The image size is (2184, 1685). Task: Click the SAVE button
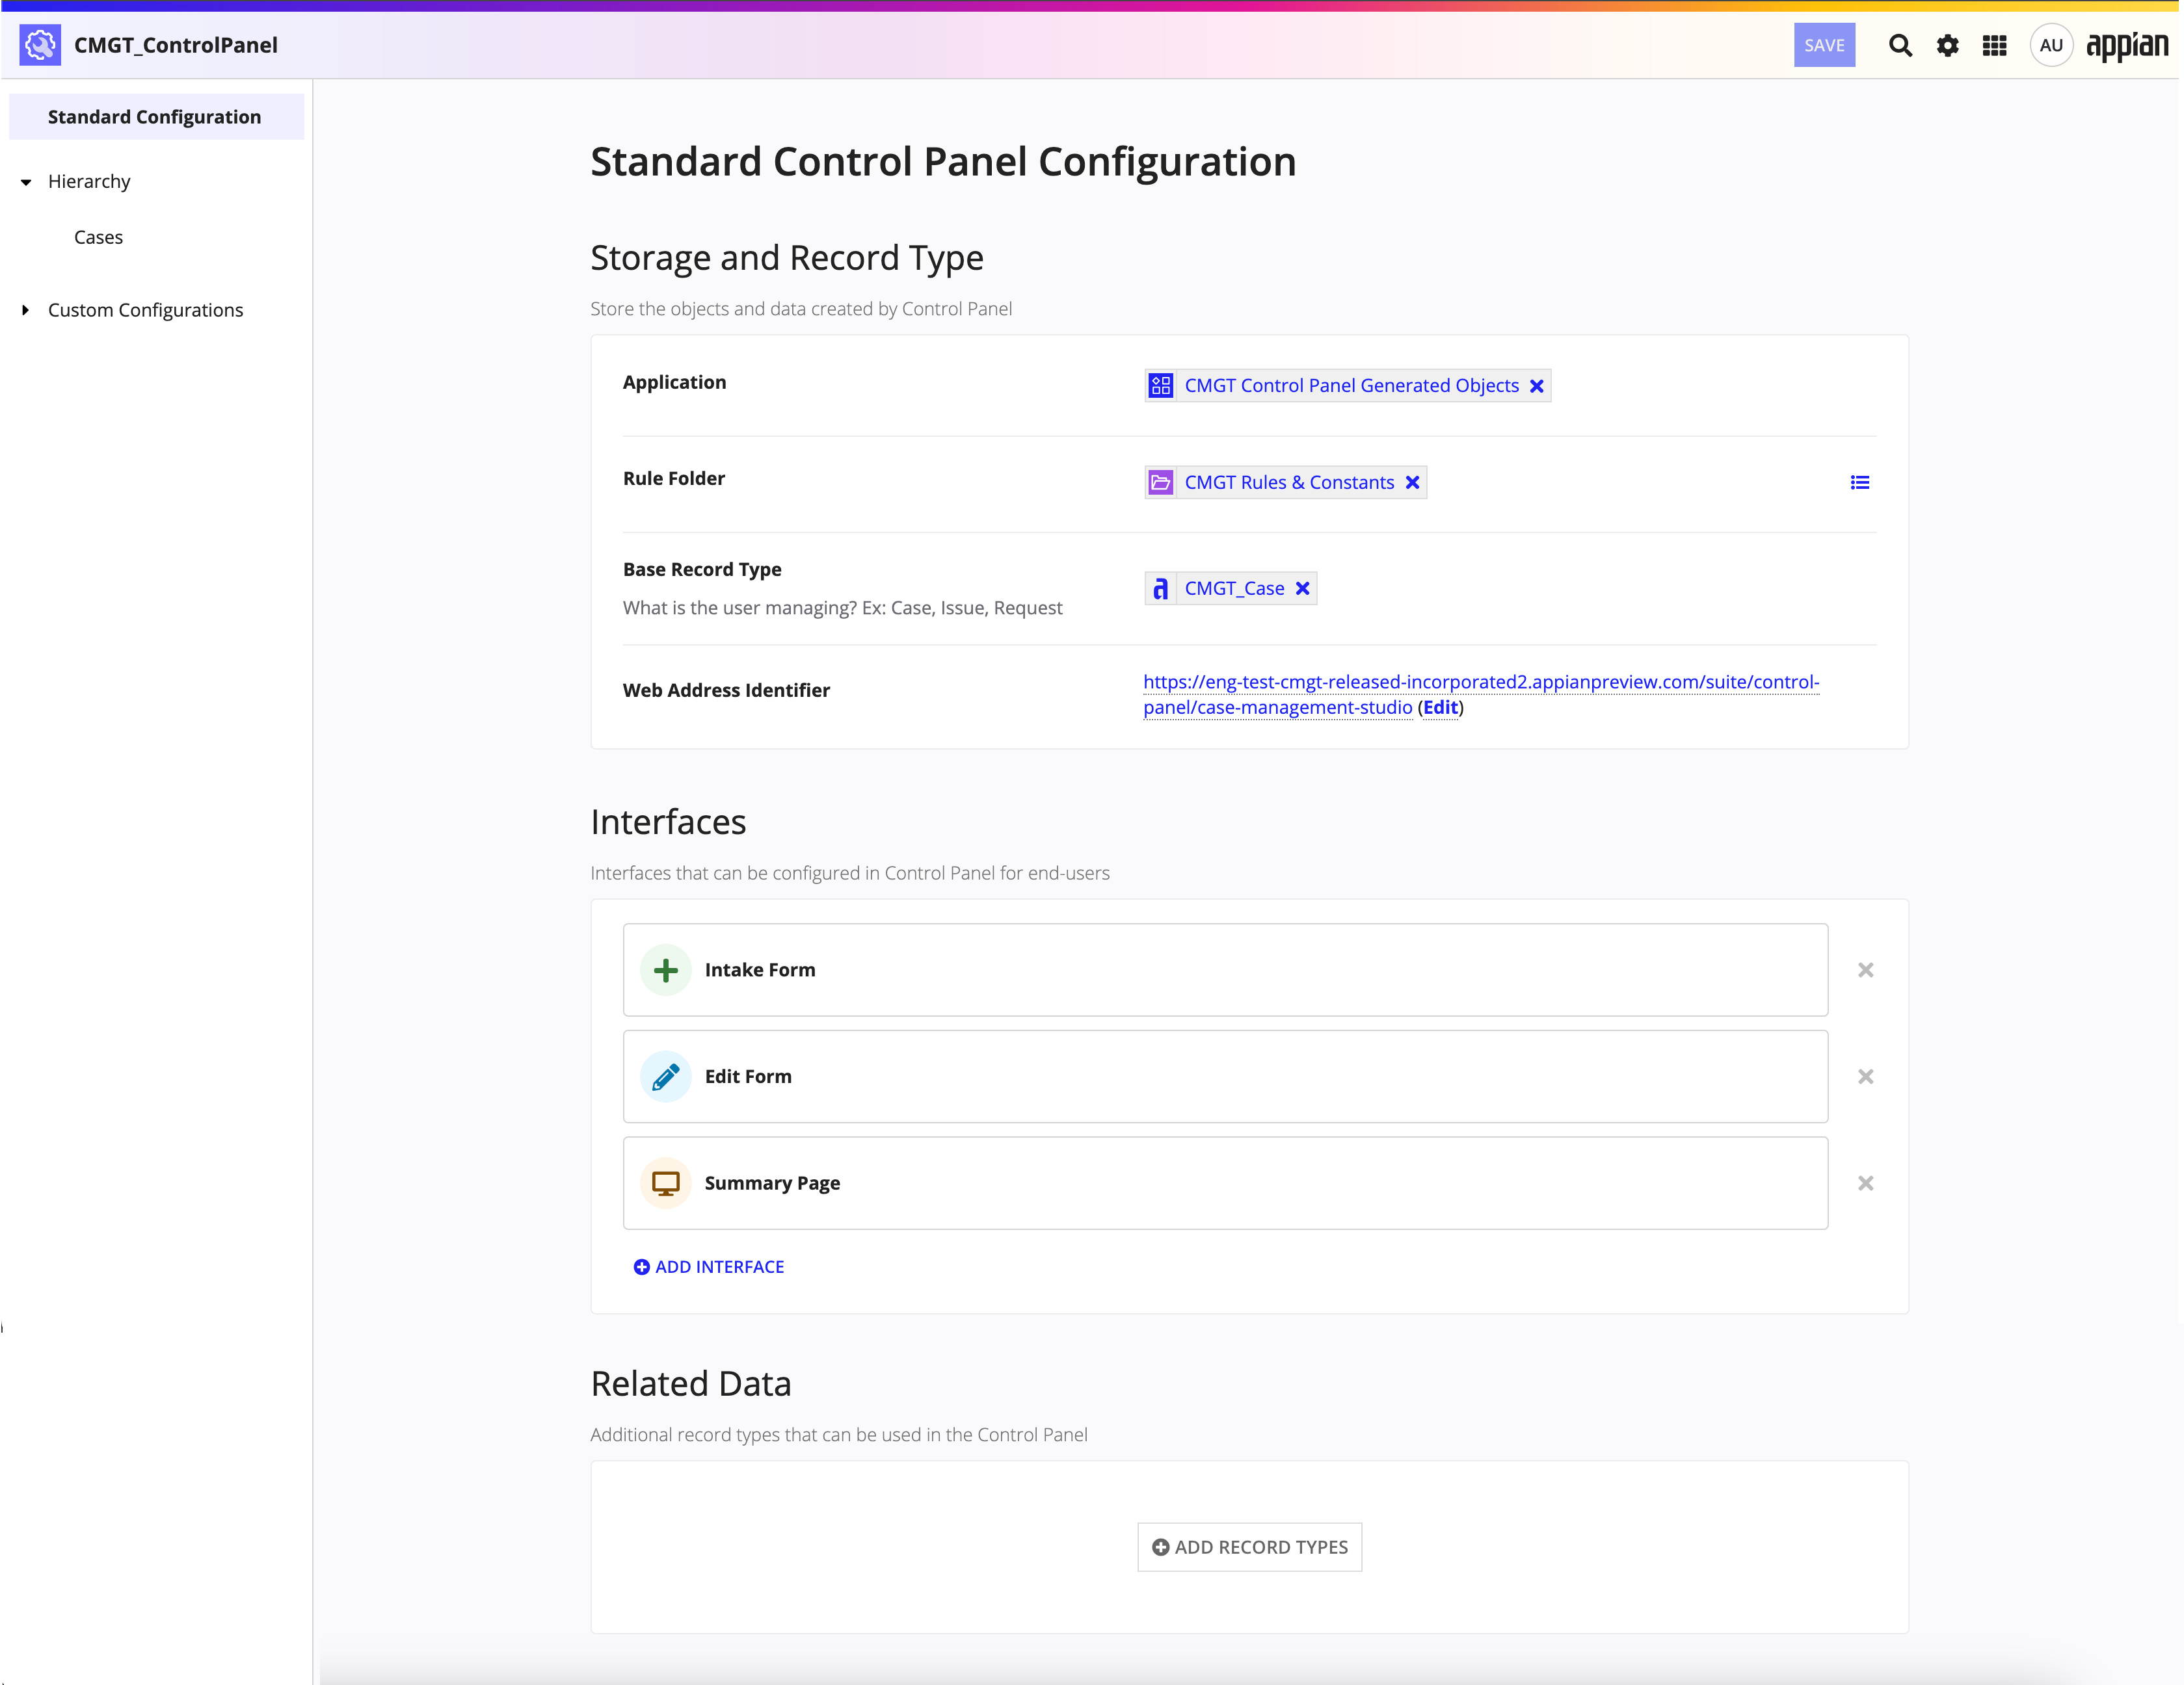coord(1824,45)
